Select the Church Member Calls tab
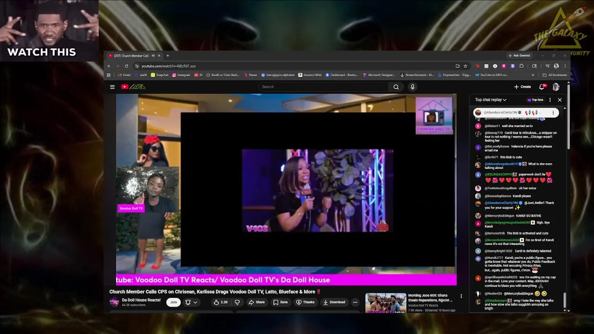Viewport: 594px width, 334px height. click(135, 56)
